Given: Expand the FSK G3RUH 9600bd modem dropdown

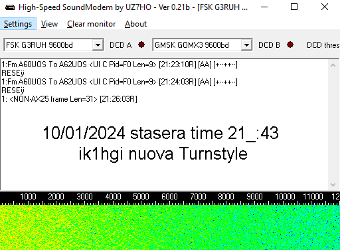Looking at the screenshot, I should click(98, 45).
